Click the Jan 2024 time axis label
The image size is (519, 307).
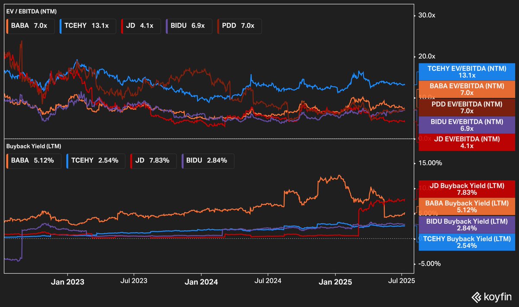point(202,282)
